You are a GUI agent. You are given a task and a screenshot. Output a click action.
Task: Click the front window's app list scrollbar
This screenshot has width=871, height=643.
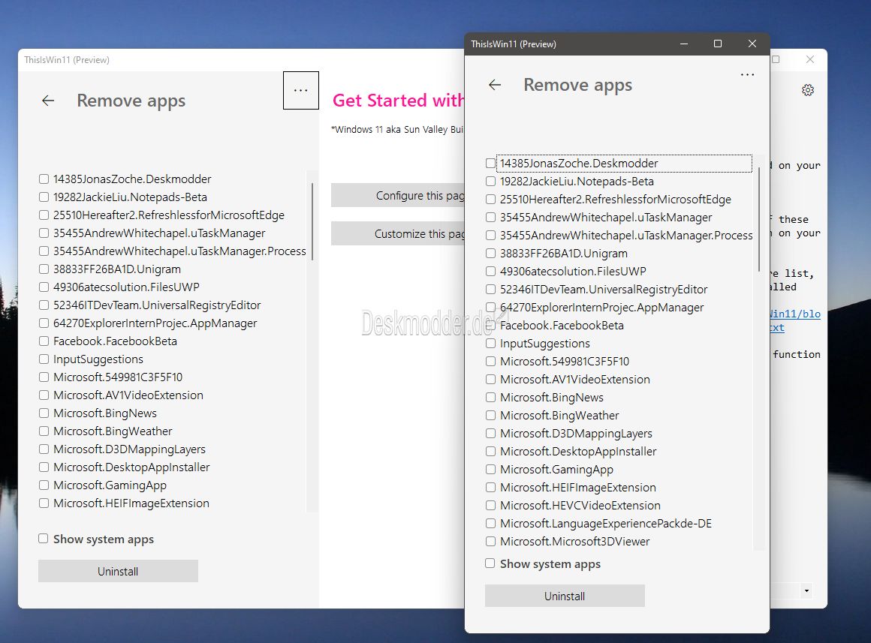tap(758, 218)
